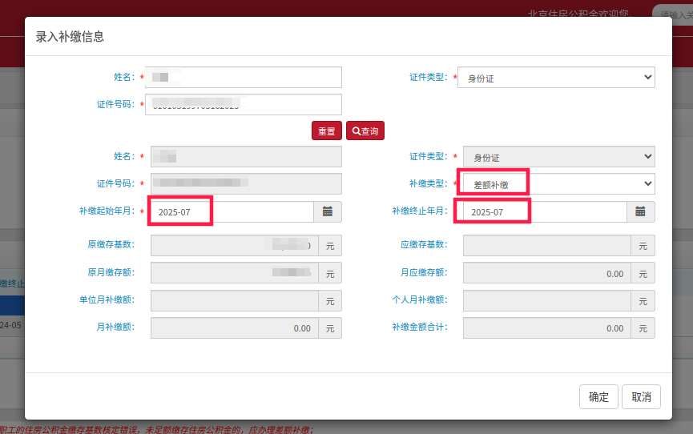This screenshot has height=434, width=693.
Task: Confirm with the 确定 button
Action: click(x=598, y=397)
